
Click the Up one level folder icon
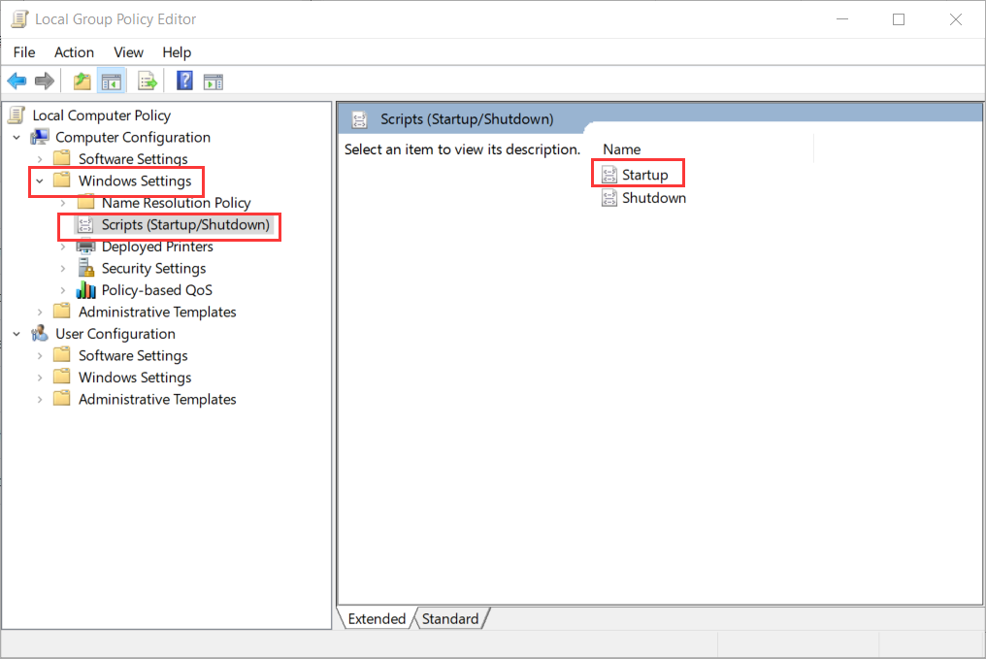pos(82,82)
